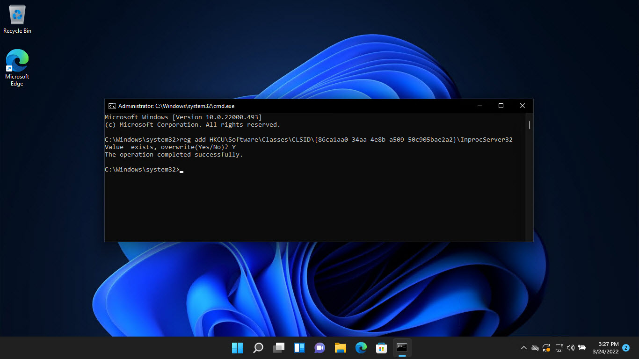Screen dimensions: 639x359
Task: Open Windows Search
Action: pos(258,348)
